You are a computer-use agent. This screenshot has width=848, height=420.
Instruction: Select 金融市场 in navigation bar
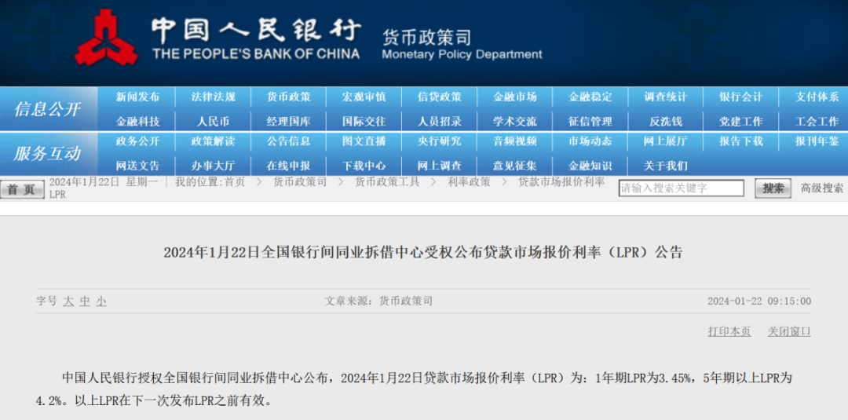coord(515,97)
